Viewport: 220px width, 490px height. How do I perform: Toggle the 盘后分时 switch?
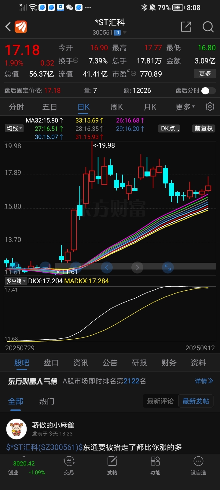[x=208, y=91]
